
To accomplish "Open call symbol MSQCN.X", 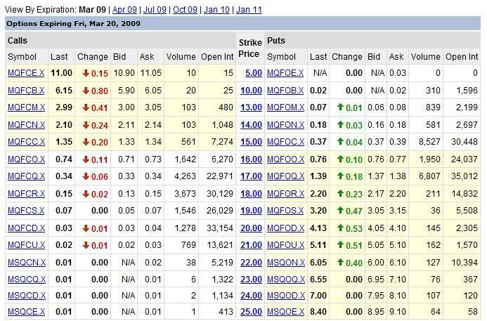I will pyautogui.click(x=26, y=261).
